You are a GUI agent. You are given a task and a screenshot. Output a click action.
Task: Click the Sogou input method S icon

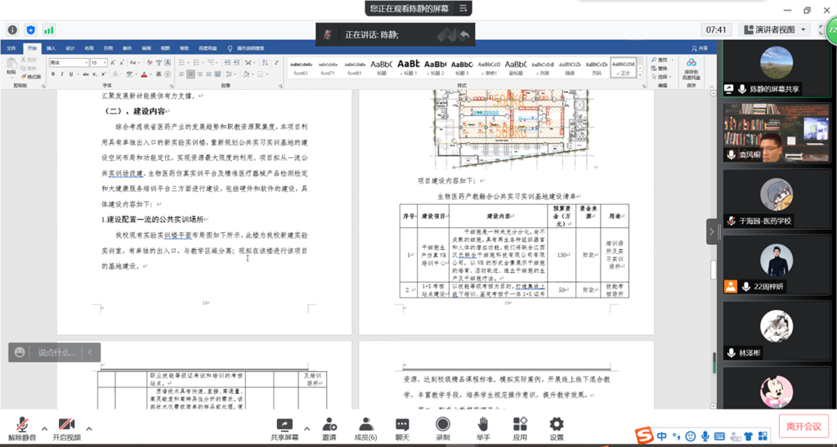coord(645,435)
